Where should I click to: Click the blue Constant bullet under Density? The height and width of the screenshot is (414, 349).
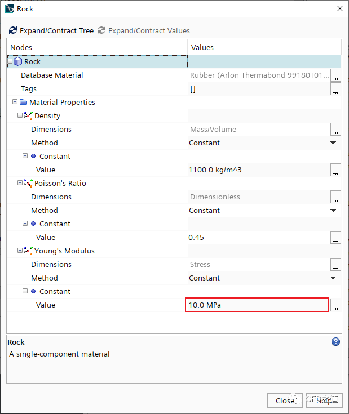click(x=33, y=156)
